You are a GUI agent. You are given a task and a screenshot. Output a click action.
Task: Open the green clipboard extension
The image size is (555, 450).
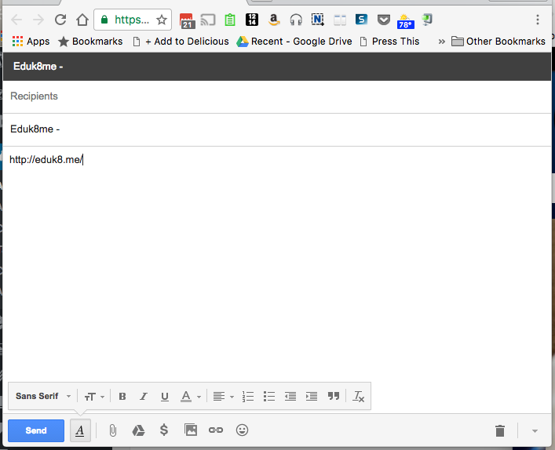tap(230, 20)
